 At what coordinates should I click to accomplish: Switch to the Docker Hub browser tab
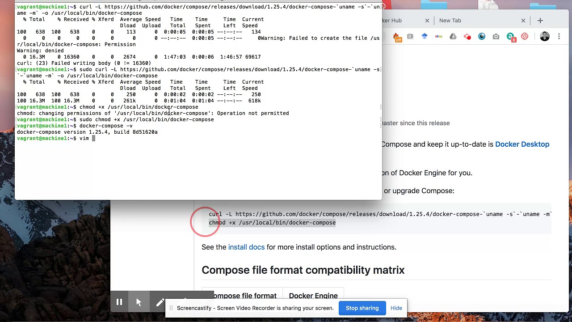point(392,21)
